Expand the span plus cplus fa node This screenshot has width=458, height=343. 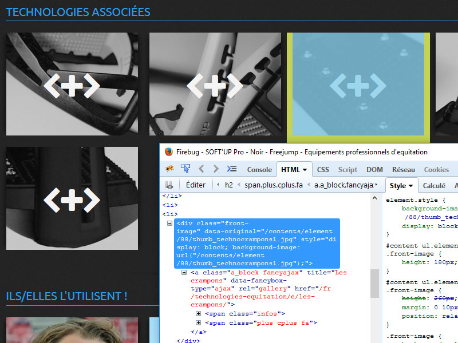198,322
